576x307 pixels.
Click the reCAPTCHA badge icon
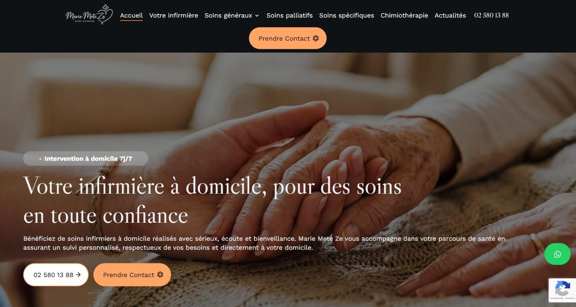(562, 287)
